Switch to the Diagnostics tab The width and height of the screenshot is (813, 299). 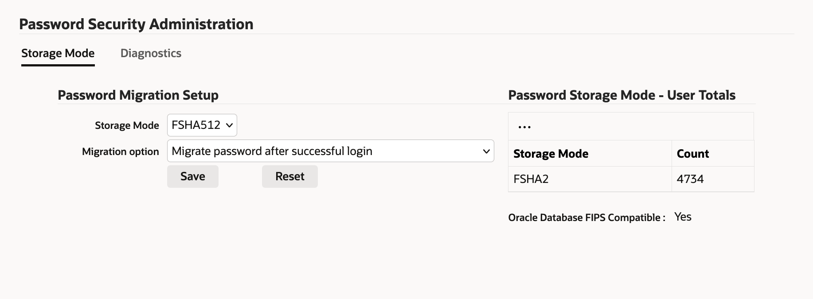coord(151,53)
